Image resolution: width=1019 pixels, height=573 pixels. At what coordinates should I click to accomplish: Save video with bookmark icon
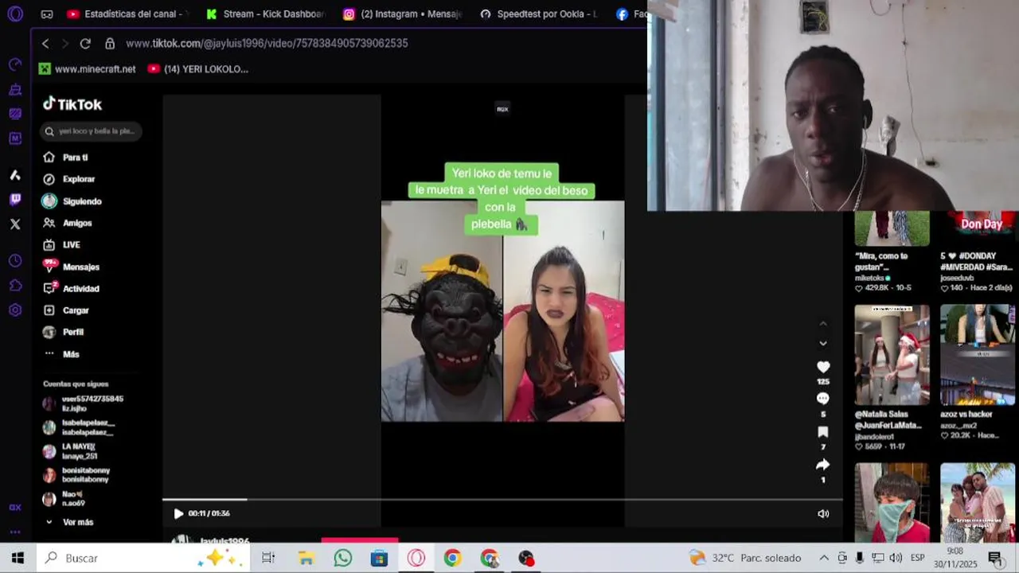point(823,432)
